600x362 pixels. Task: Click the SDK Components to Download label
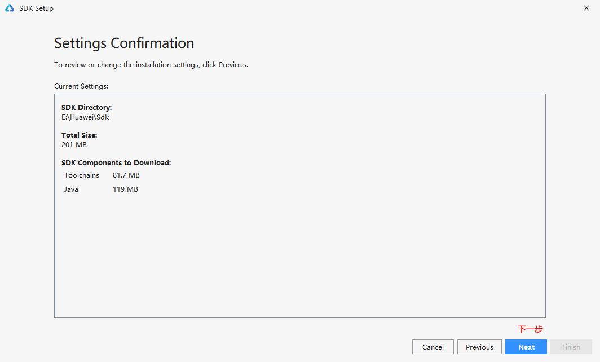116,162
